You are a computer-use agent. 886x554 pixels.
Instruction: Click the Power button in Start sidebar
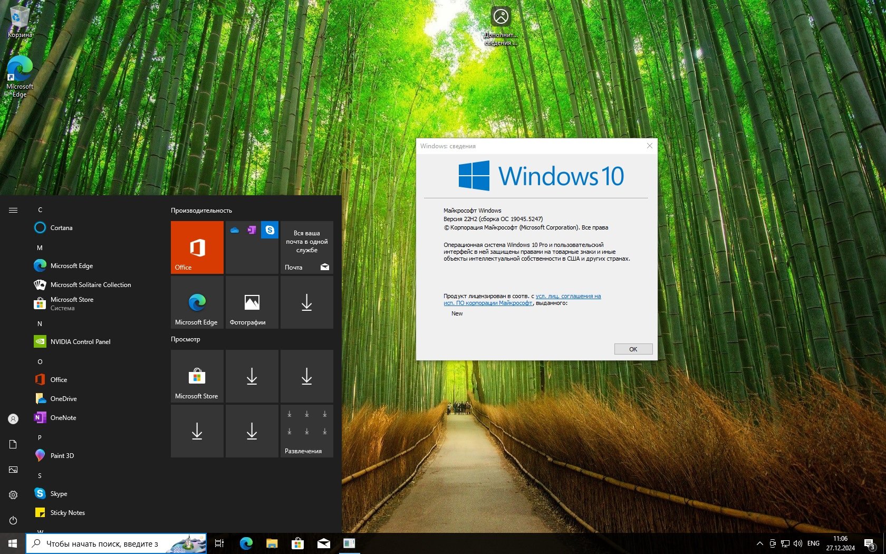13,520
